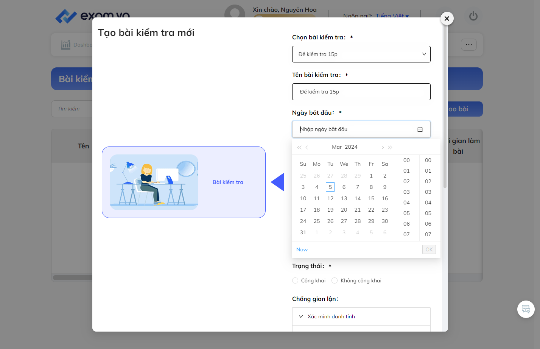
Task: Go to next month in calendar
Action: pyautogui.click(x=383, y=147)
